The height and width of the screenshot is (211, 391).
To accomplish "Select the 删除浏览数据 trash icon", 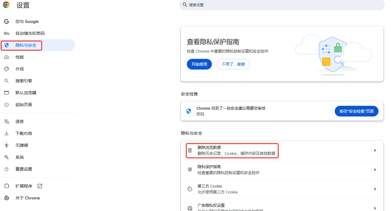I will 190,150.
